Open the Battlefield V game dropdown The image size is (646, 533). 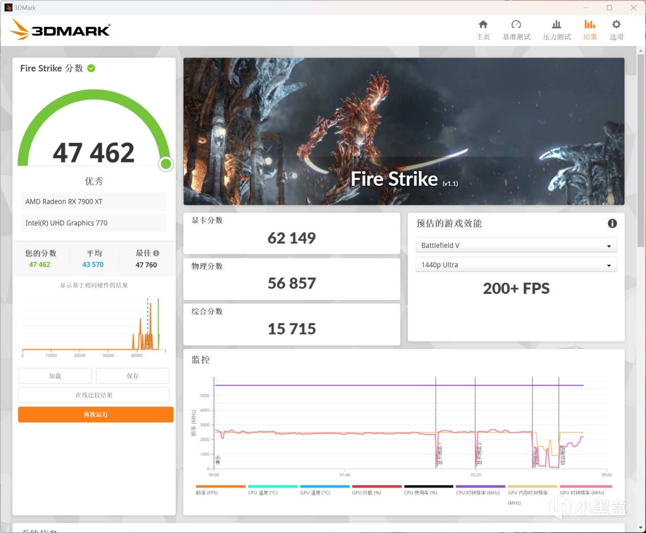(516, 245)
